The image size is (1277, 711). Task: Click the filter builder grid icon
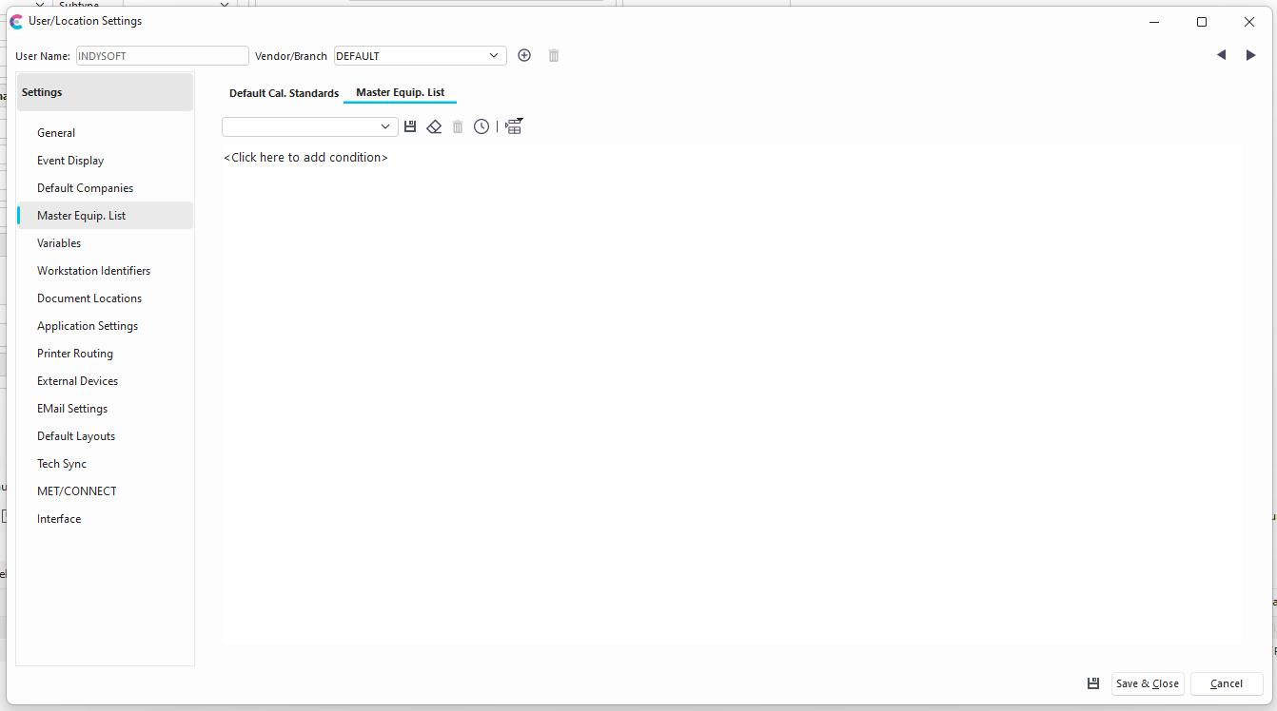[x=514, y=126]
